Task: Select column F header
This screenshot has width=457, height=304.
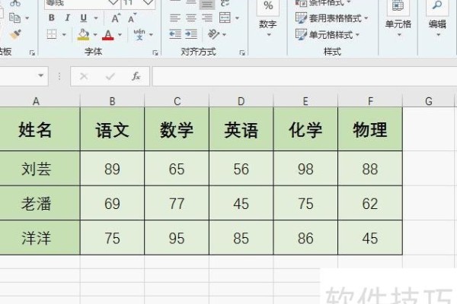Action: [370, 101]
